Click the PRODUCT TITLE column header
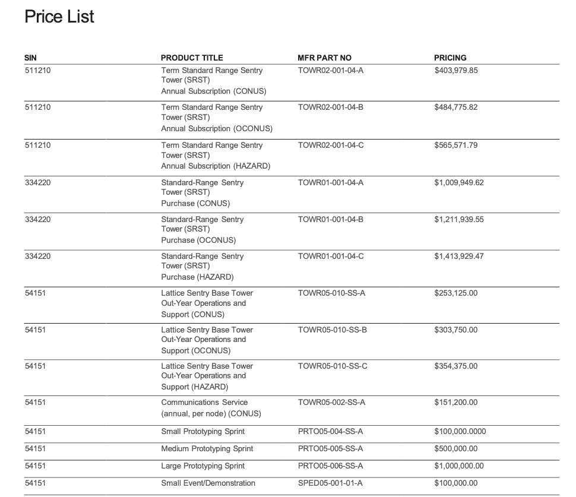Screen dimensions: 576x497 pyautogui.click(x=192, y=58)
